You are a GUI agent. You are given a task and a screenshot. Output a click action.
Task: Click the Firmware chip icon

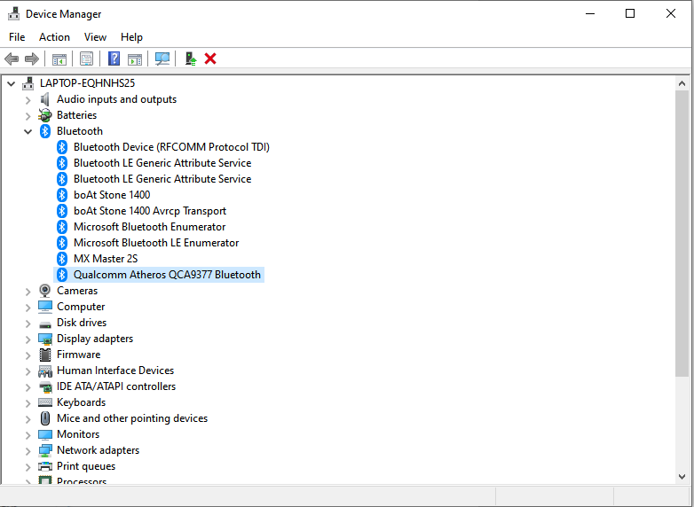click(x=45, y=355)
